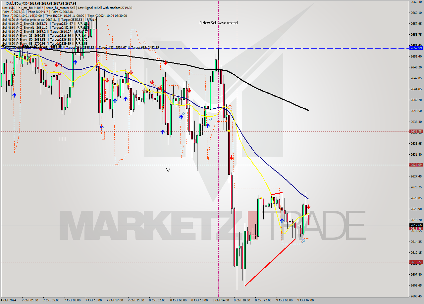Select the 2629.69 red price level label

416,165
